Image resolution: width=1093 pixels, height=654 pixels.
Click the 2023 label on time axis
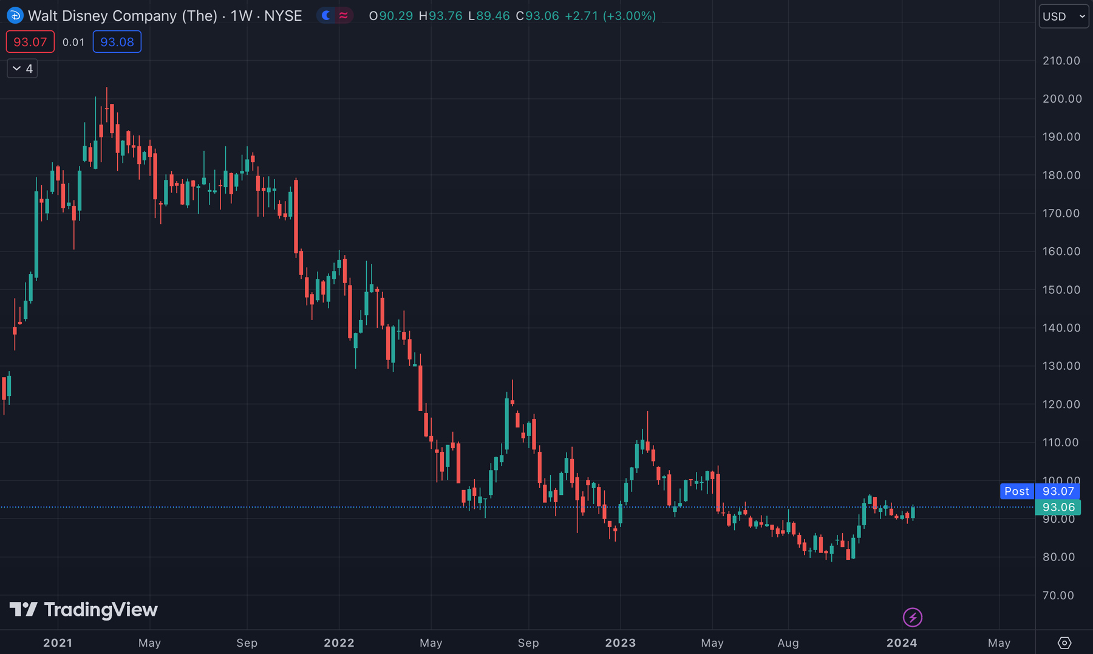point(620,642)
